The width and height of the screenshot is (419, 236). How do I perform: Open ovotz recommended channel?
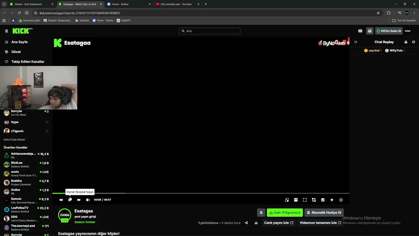point(26,173)
